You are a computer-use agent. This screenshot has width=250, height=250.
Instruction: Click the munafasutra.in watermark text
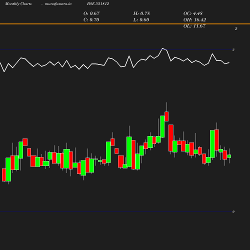[58, 3]
